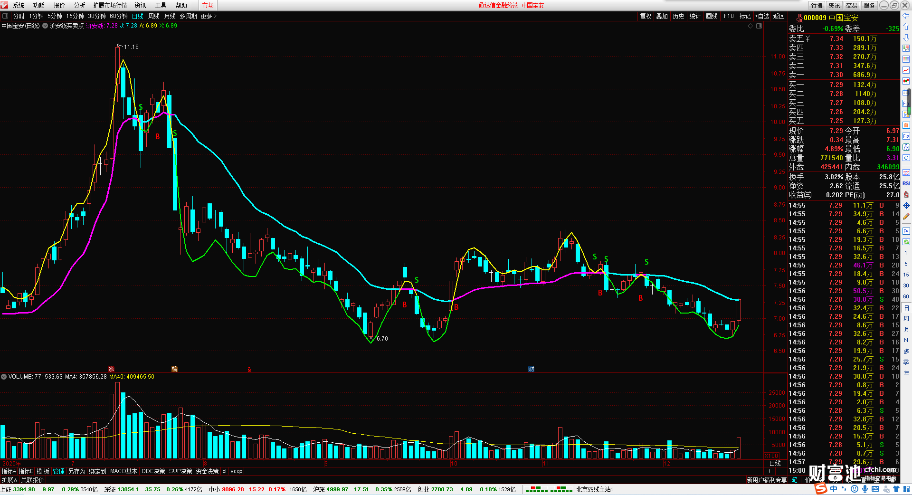This screenshot has height=495, width=912.
Task: Click the green refresh sidebar icon
Action: (906, 242)
